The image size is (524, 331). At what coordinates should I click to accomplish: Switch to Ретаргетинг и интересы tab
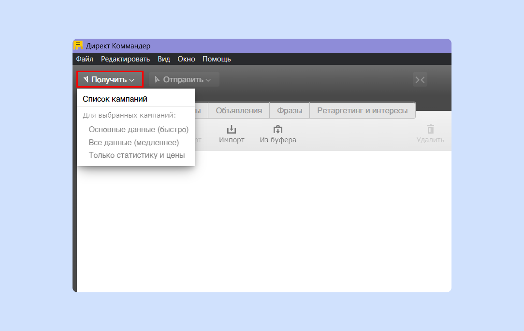362,110
